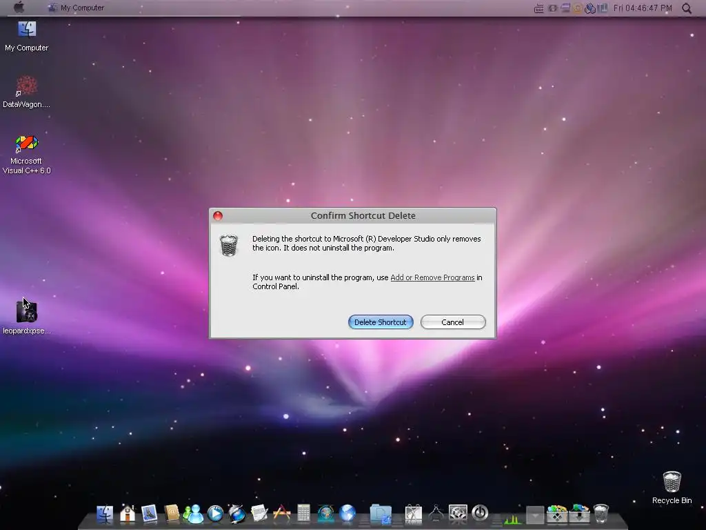Launch the media player play-button dock icon
The image size is (706, 530).
tap(215, 513)
